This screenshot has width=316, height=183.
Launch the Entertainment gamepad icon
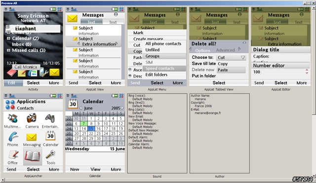click(x=50, y=118)
